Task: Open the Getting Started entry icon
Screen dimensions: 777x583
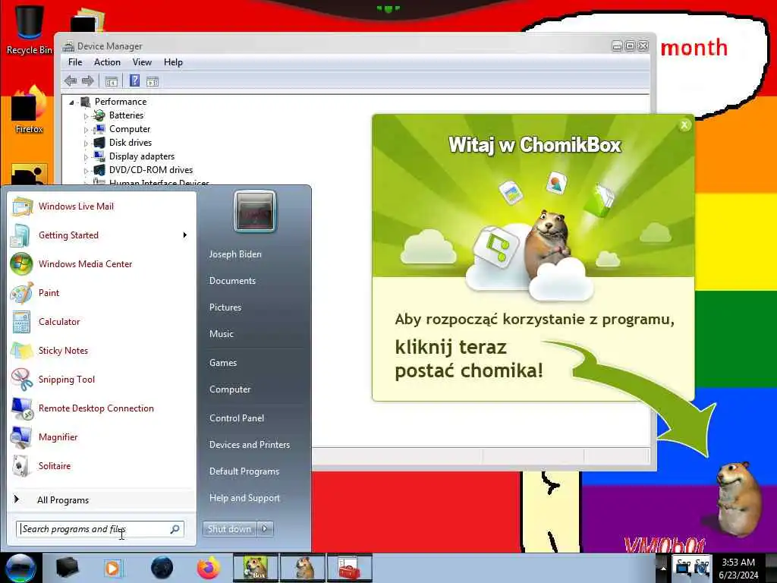Action: 20,235
